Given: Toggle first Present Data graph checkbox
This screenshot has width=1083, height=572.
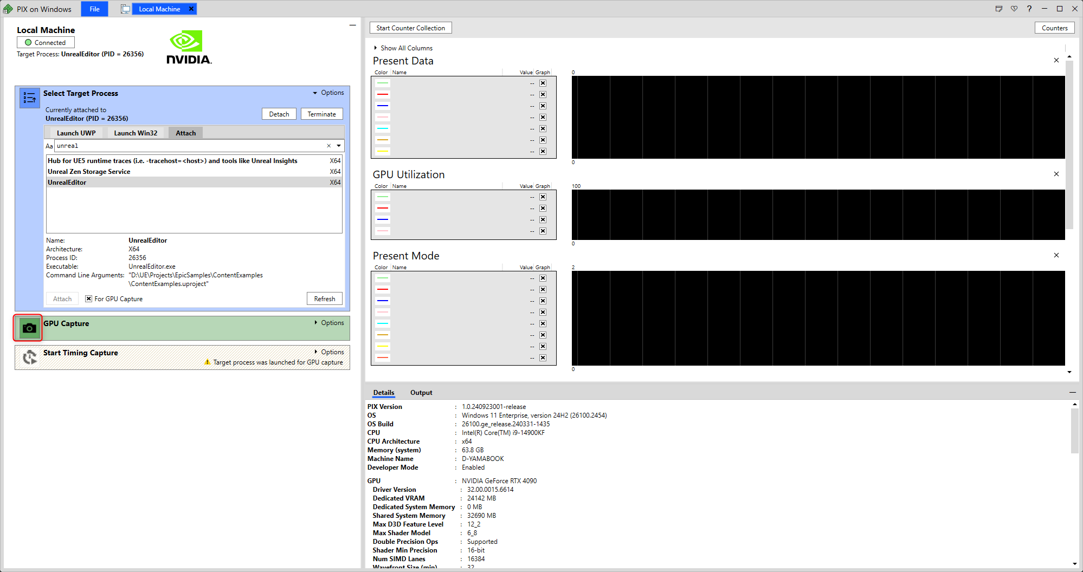Looking at the screenshot, I should (543, 83).
